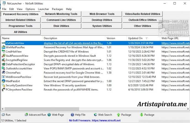This screenshot has width=190, height=123.
Task: Sort by the Name column header
Action: (x=22, y=38)
